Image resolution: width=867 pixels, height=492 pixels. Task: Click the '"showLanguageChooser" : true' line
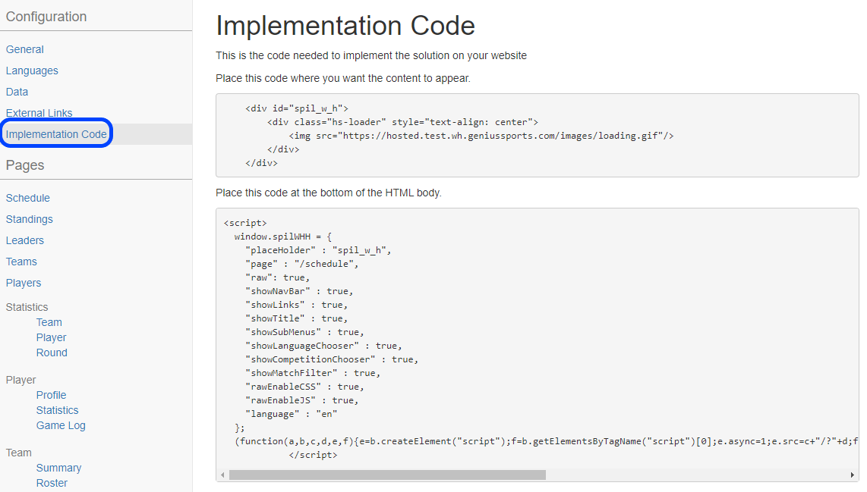[323, 346]
